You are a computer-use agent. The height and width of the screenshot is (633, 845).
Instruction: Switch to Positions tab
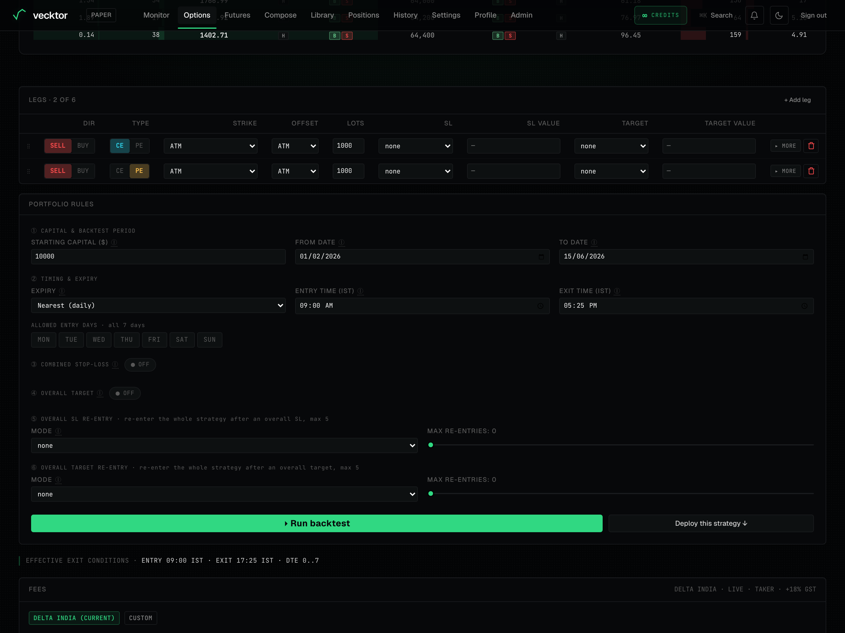point(364,15)
